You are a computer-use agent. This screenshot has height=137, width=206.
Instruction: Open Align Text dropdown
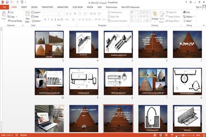point(114,16)
